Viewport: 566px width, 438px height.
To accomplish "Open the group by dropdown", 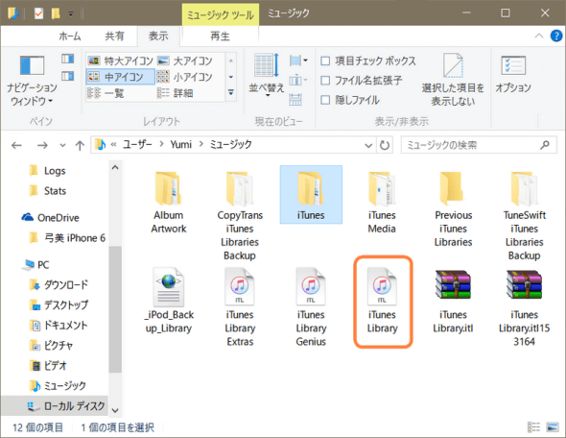I will (x=298, y=61).
